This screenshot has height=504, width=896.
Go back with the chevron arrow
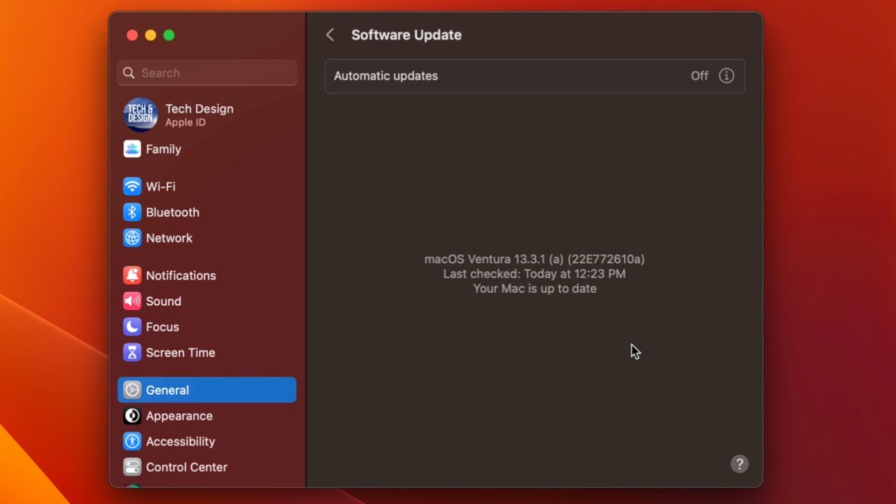click(330, 35)
